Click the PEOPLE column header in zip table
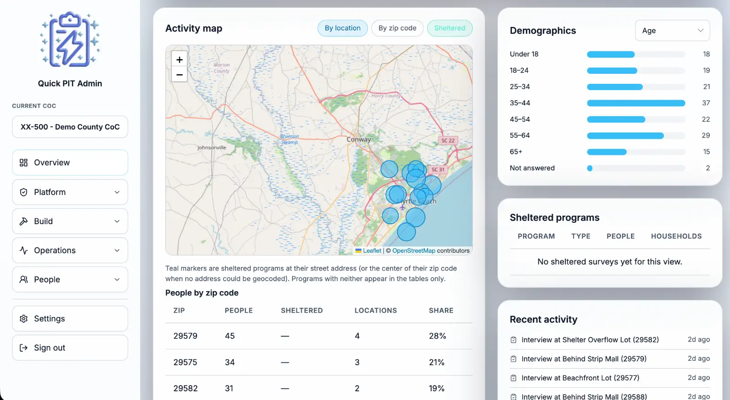Viewport: 730px width, 400px height. tap(239, 311)
